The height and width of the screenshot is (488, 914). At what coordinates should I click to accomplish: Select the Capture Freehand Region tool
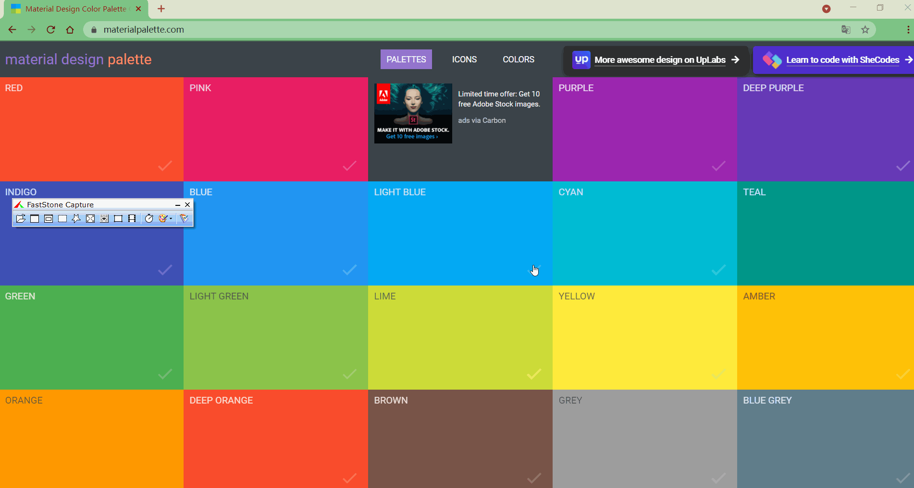(76, 219)
